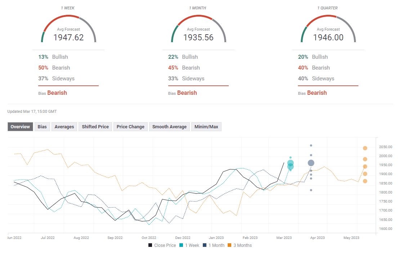Click the Overview tab

[x=20, y=127]
